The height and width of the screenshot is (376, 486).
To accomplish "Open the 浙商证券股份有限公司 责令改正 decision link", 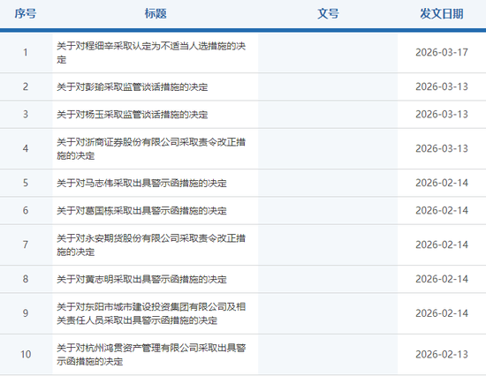I will tap(151, 148).
